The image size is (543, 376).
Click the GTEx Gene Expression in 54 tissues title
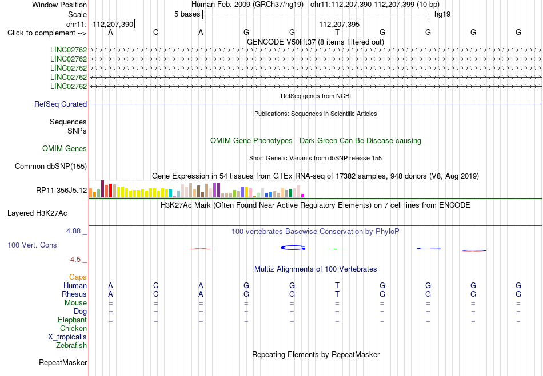[x=316, y=176]
